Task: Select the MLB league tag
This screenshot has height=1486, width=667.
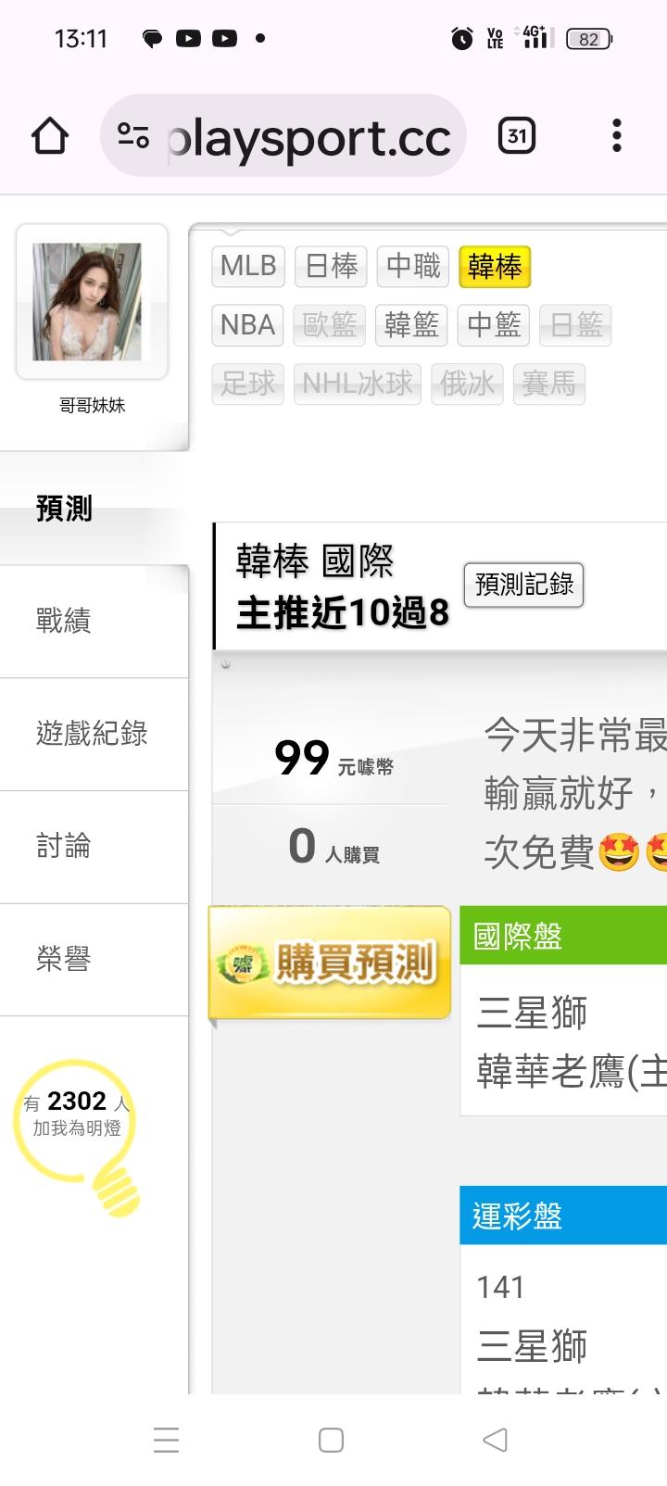Action: point(248,266)
